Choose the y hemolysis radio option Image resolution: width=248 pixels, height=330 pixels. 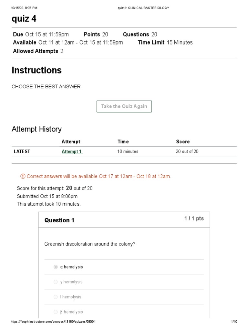[x=56, y=282]
